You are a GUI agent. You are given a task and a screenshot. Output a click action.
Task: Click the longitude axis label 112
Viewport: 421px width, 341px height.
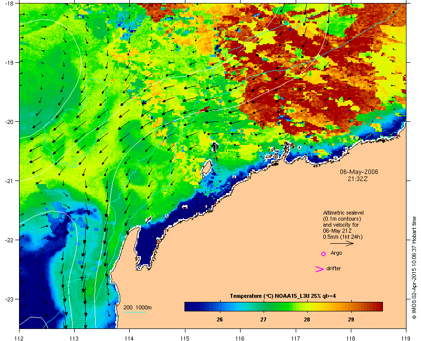(19, 338)
